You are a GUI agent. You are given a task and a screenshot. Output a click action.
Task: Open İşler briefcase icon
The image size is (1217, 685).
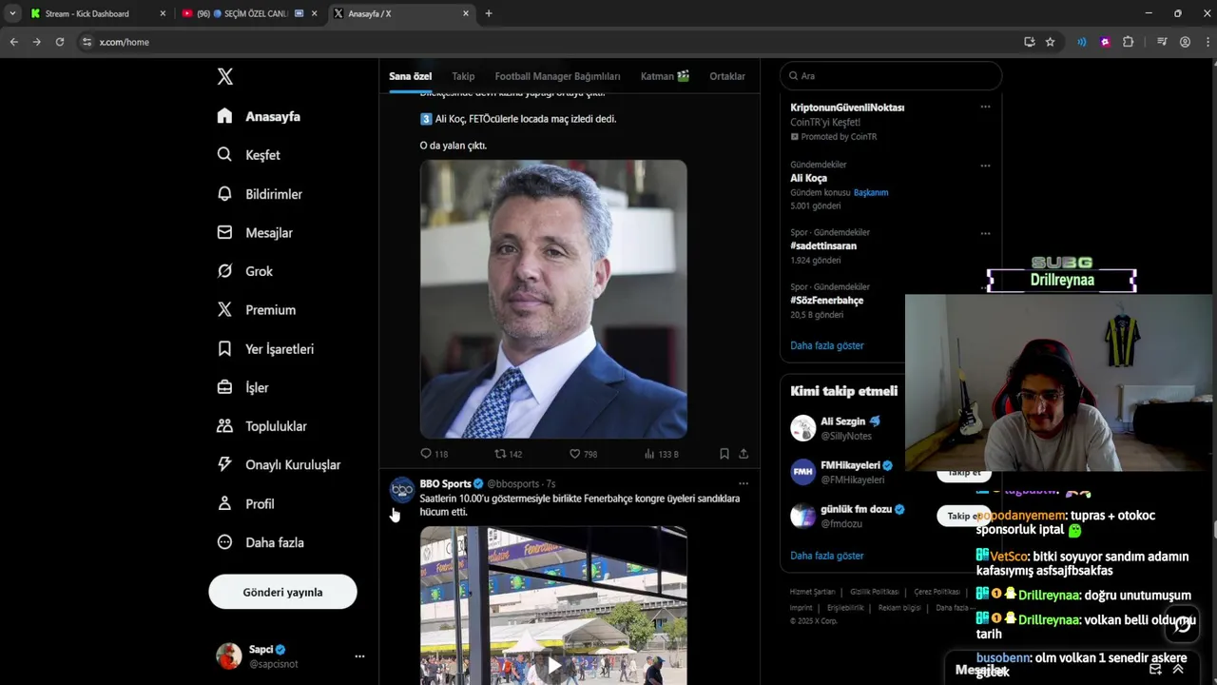point(224,387)
